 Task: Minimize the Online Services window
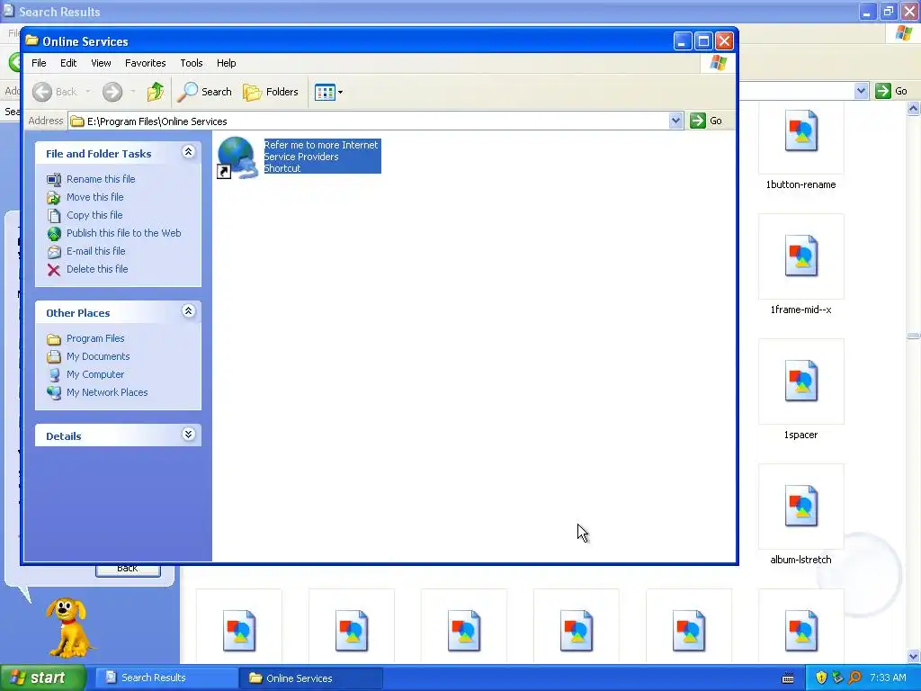[x=682, y=41]
